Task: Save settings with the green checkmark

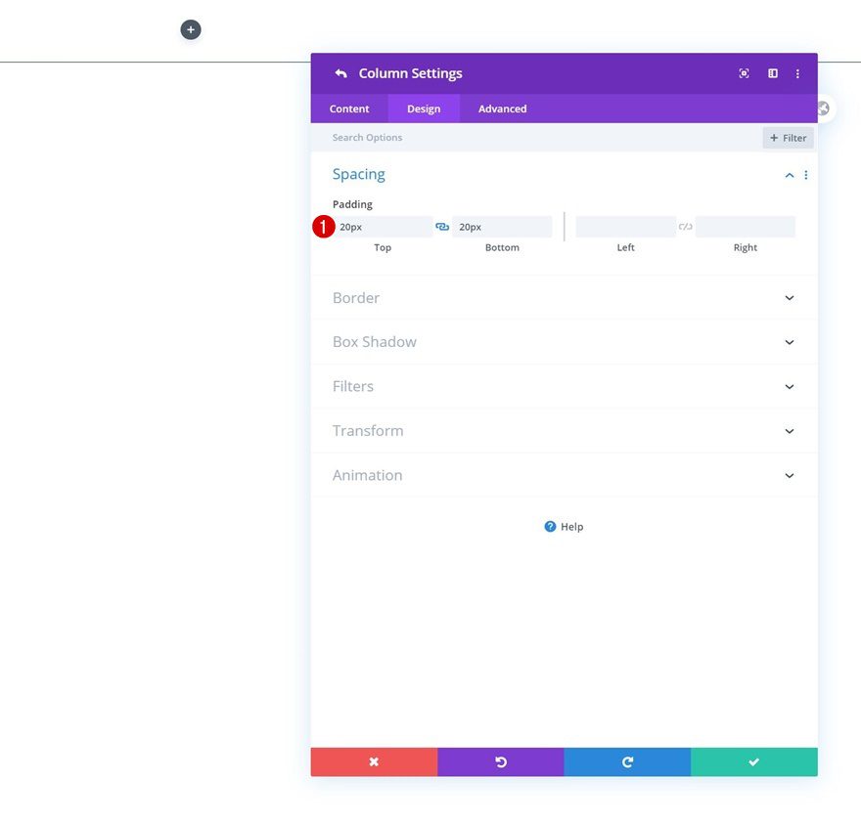Action: point(753,761)
